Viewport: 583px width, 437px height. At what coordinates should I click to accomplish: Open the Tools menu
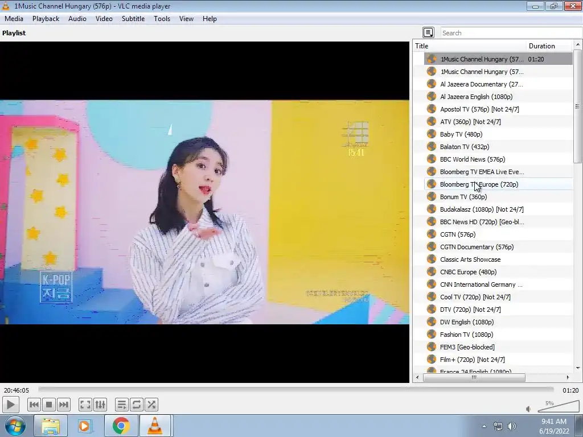[x=162, y=19]
